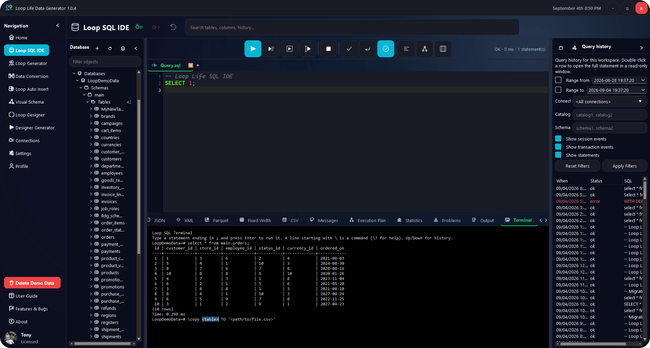Open Features & Bugs
Viewport: 650px width, 348px height.
(x=28, y=309)
